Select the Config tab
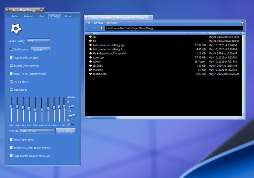254x178 pixels. coord(55,16)
